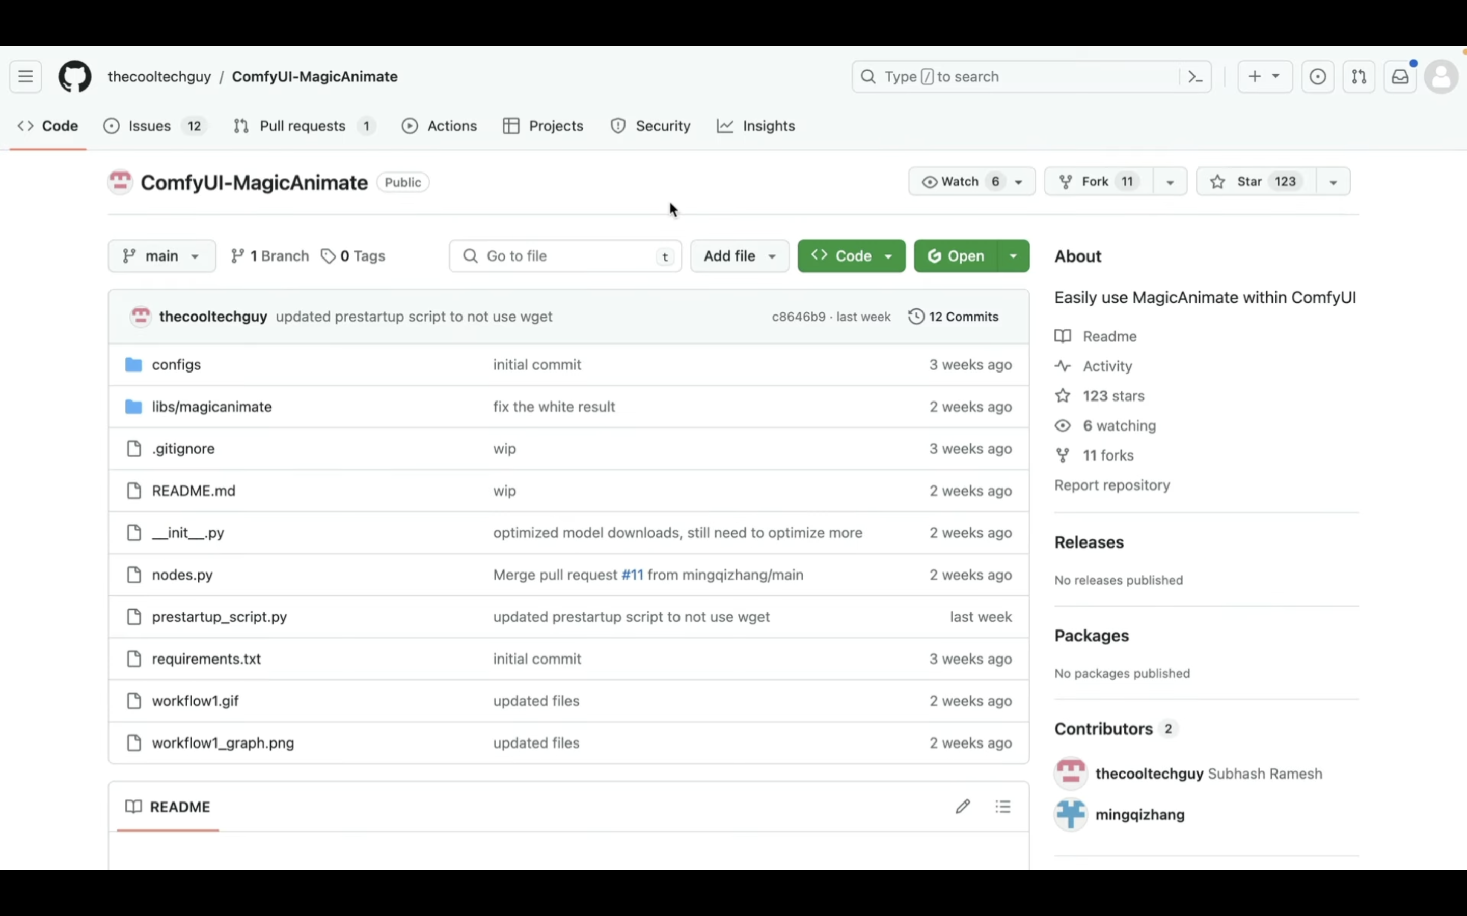Open the Add file dropdown

pyautogui.click(x=740, y=255)
